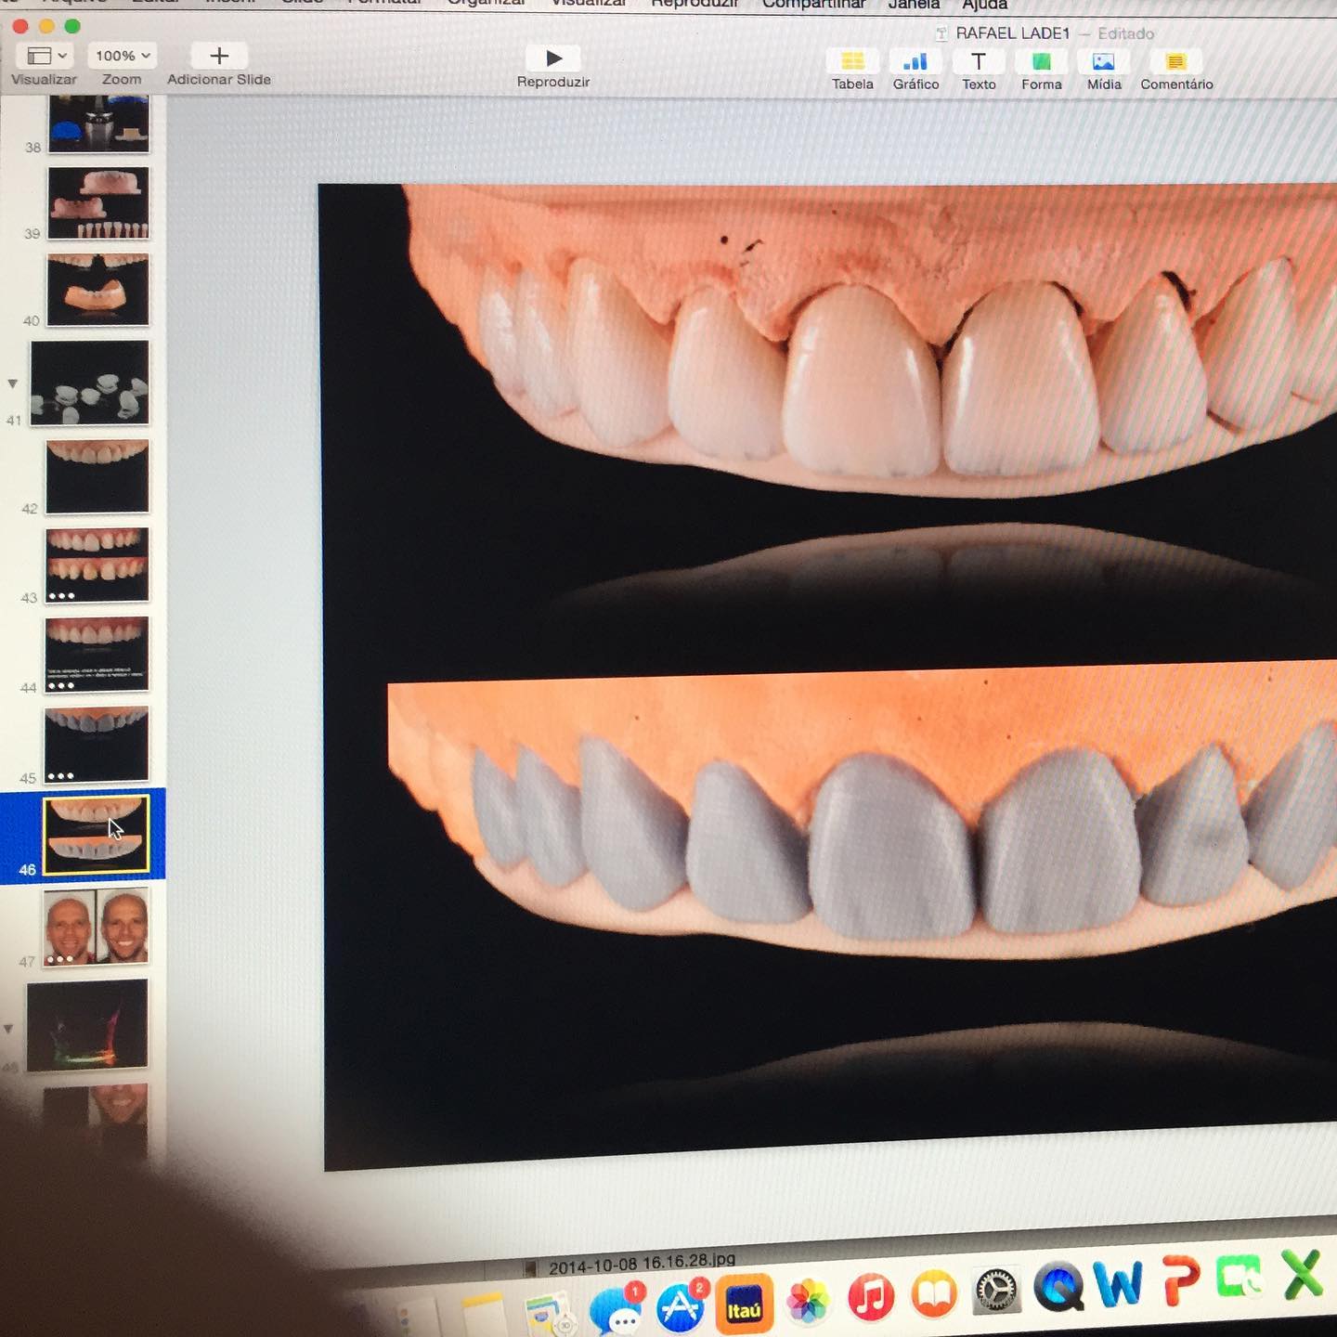
Task: Open the Compartilhar menu
Action: click(813, 5)
